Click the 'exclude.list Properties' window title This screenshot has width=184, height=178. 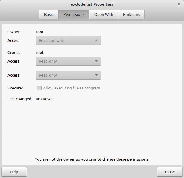92,4
